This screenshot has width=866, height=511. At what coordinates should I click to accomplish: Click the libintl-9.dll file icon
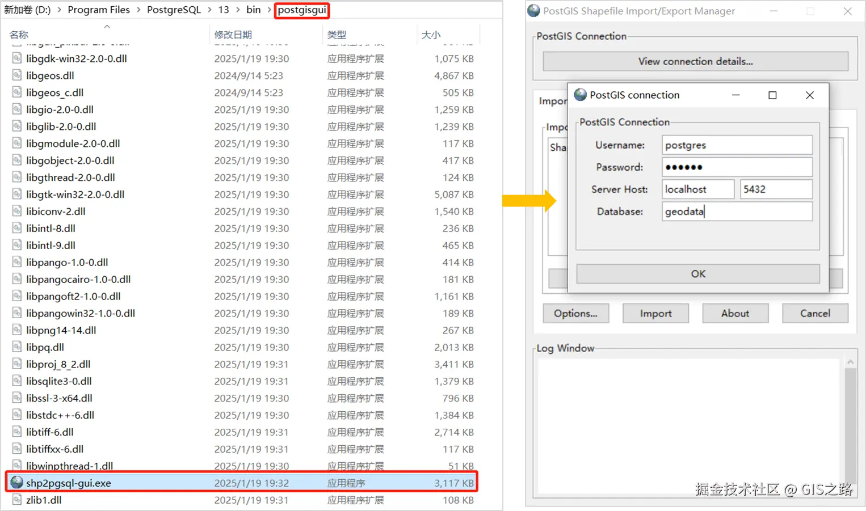17,245
